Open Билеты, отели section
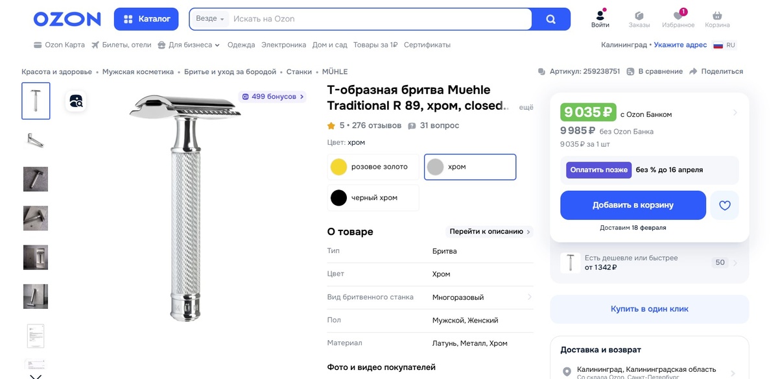Screen dimensions: 778x379 click(121, 45)
